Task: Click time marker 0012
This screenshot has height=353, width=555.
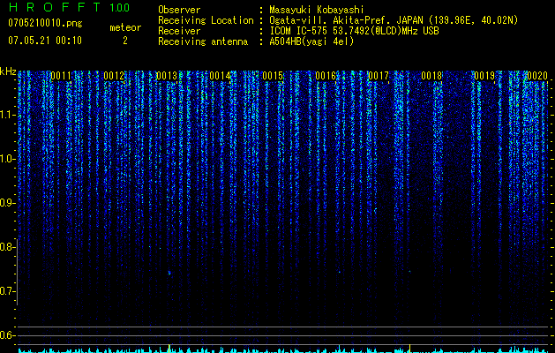Action: [x=114, y=76]
